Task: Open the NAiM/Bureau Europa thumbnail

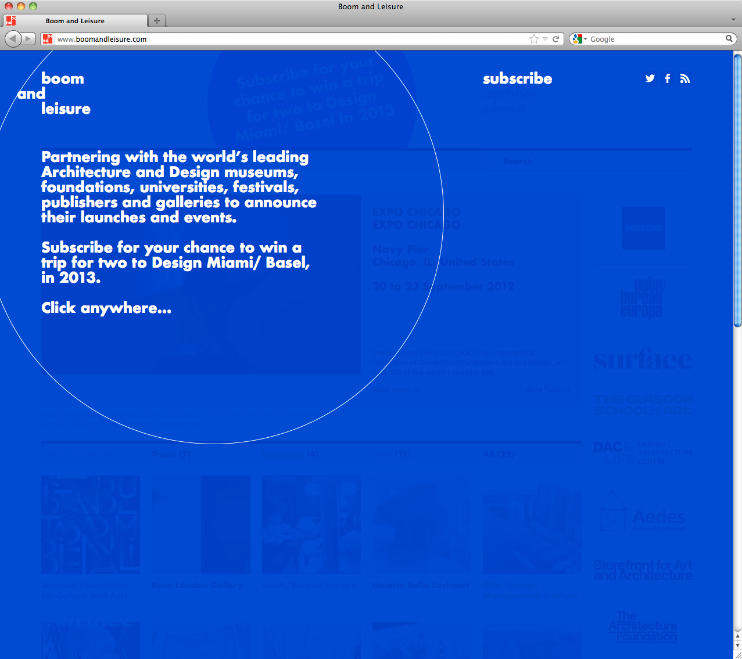Action: (x=311, y=525)
